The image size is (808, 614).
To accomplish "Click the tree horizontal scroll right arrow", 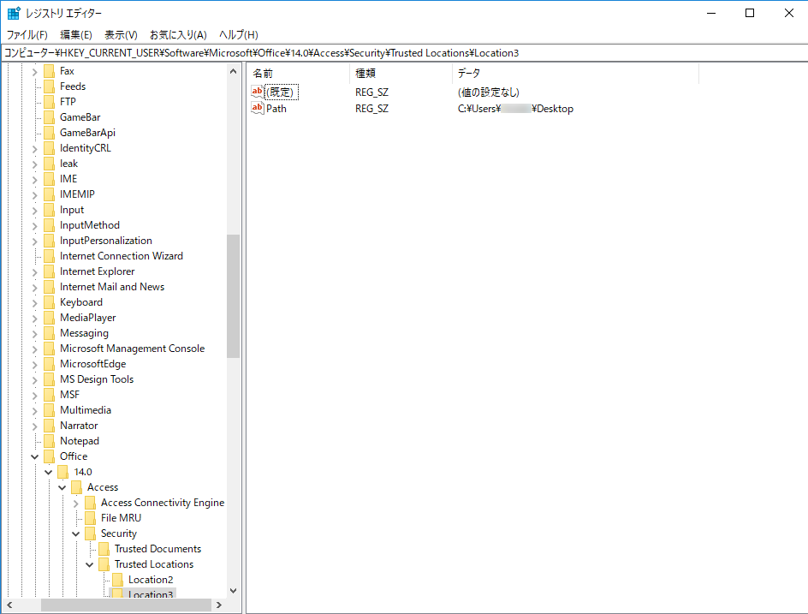I will (219, 605).
